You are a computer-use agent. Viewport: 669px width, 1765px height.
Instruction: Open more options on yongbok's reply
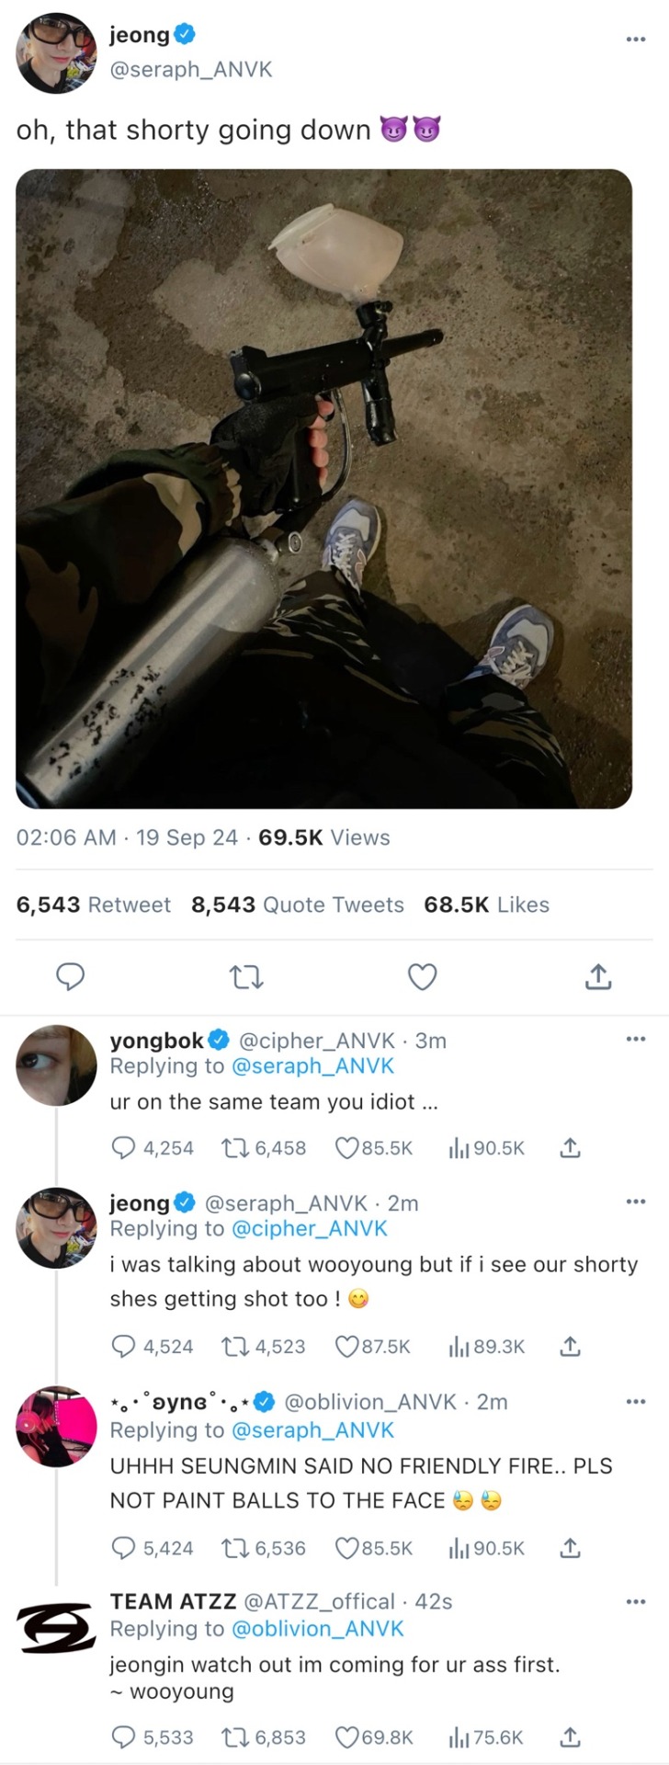[x=635, y=1040]
